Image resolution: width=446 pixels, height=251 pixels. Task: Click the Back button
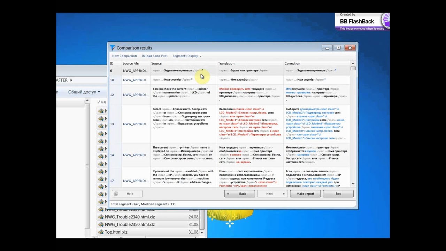[x=239, y=194]
